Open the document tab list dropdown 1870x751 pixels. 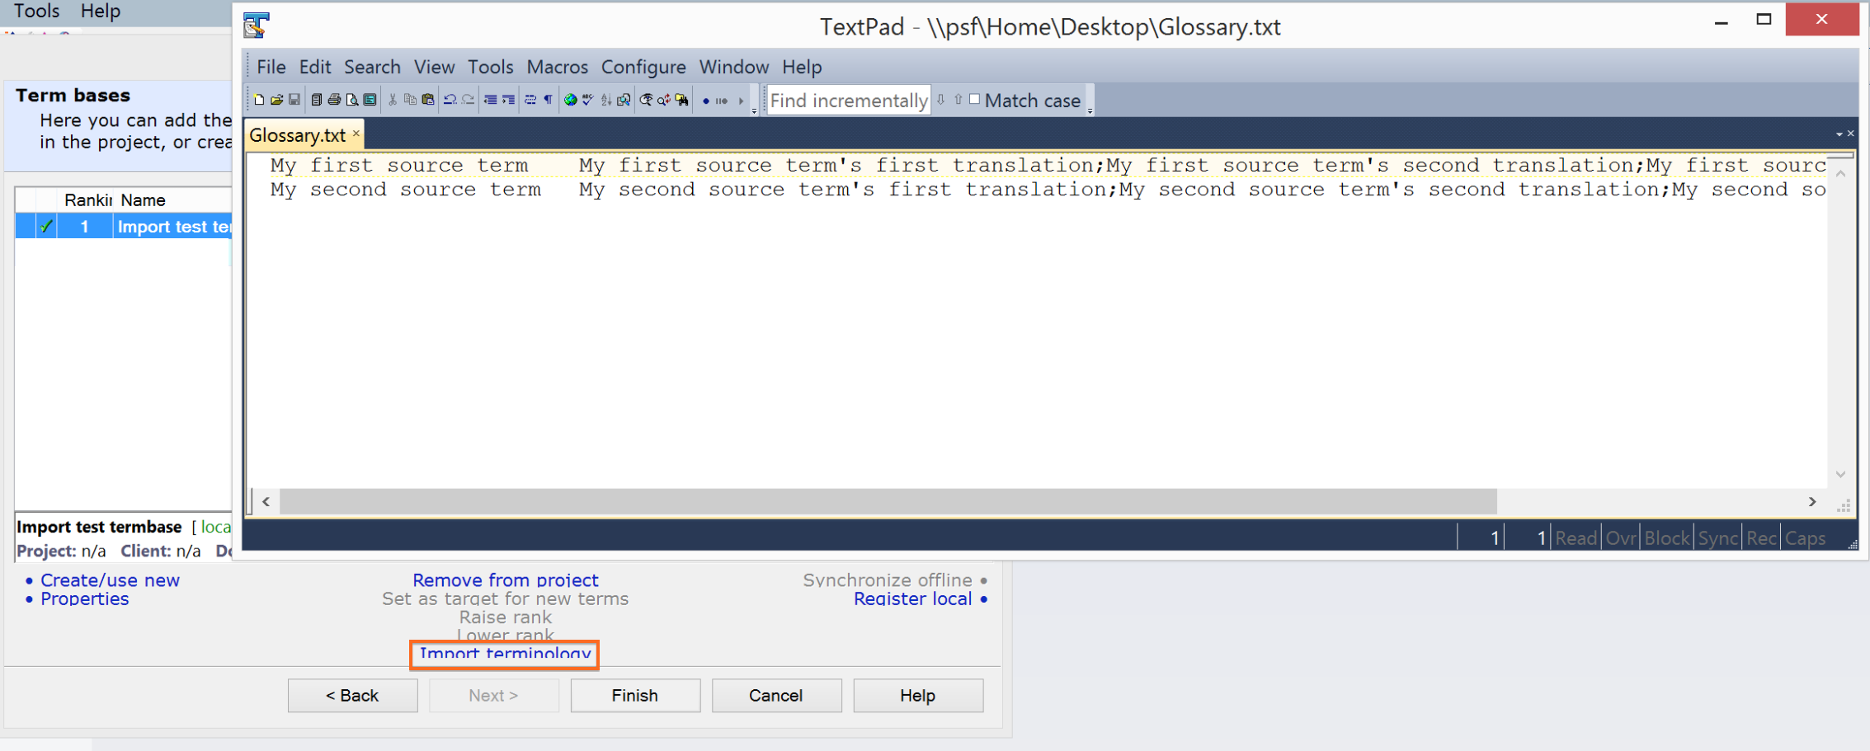click(x=1839, y=134)
